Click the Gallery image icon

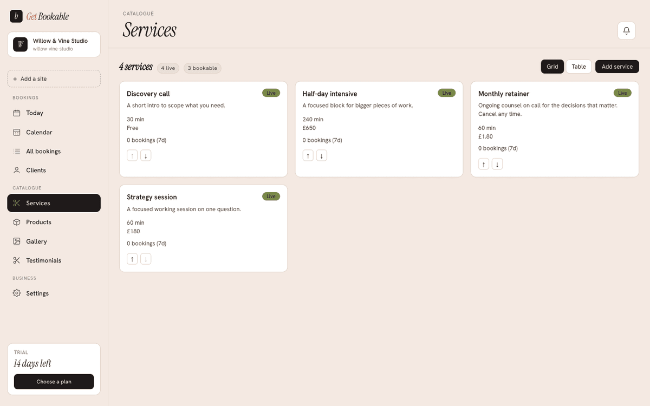[x=17, y=241]
